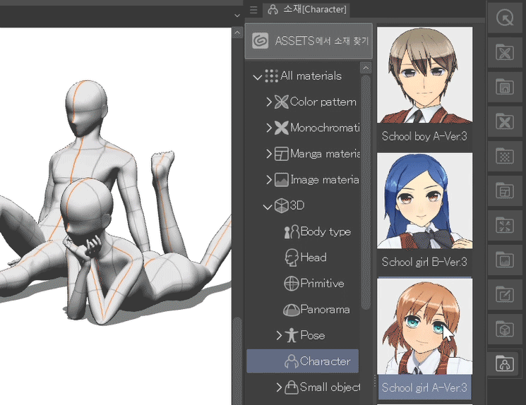Select the 소재[Character] tab
The width and height of the screenshot is (526, 405).
307,9
